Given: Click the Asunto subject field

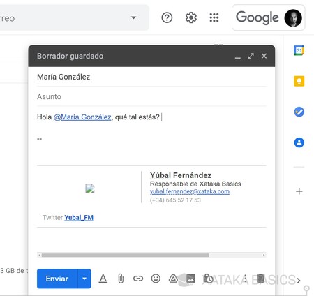Looking at the screenshot, I should click(151, 96).
